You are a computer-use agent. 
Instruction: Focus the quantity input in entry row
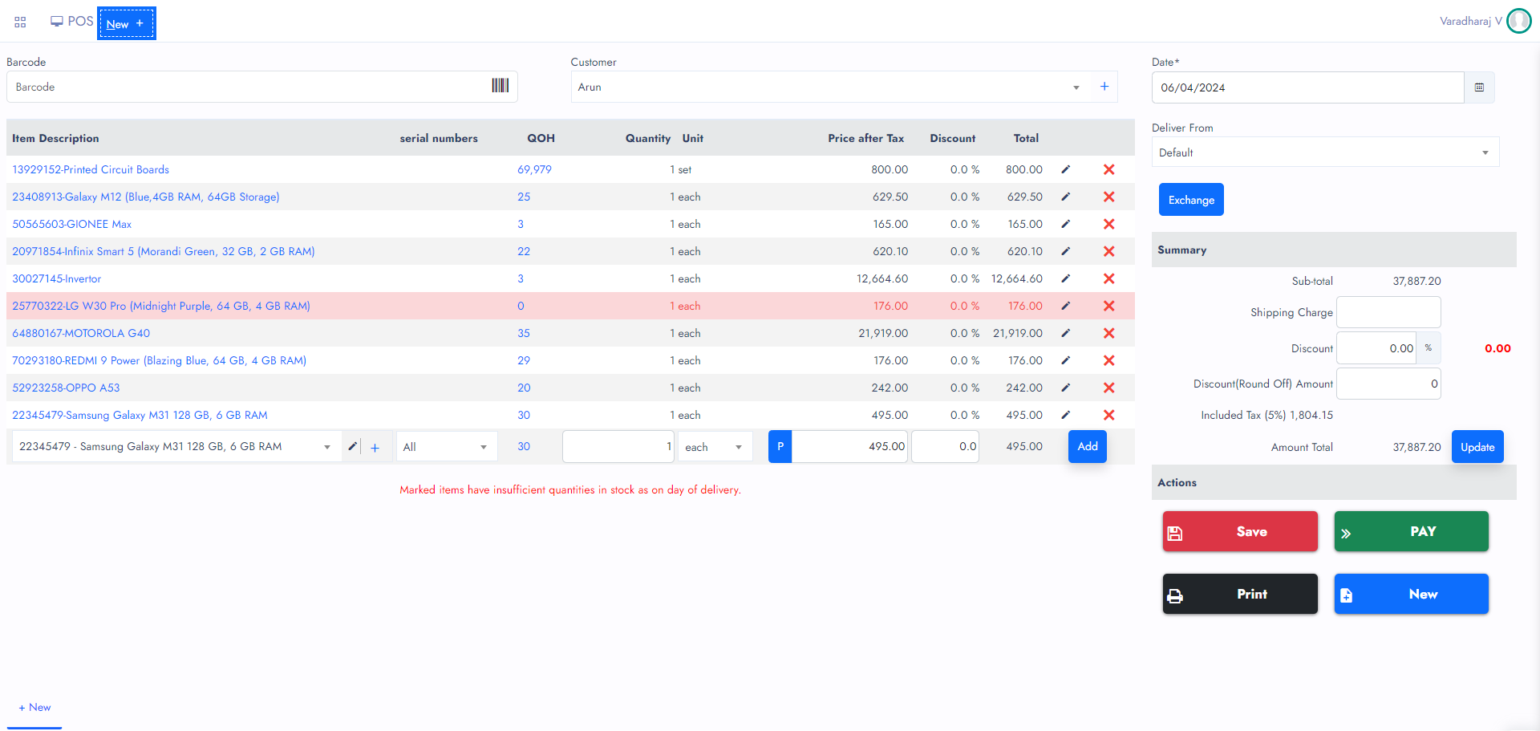[x=618, y=446]
